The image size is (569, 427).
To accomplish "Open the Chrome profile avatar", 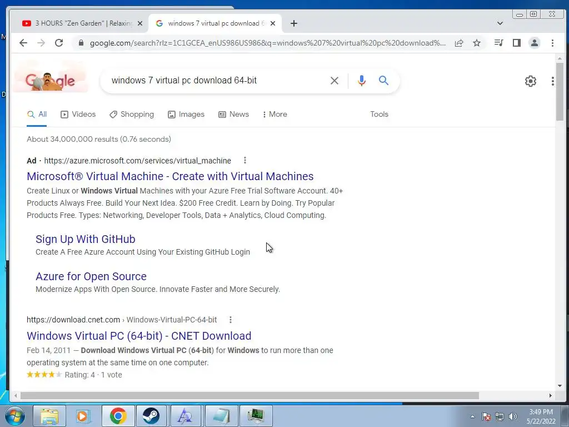I will coord(534,43).
